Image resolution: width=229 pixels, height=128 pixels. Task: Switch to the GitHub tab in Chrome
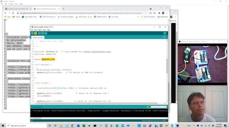(18, 9)
